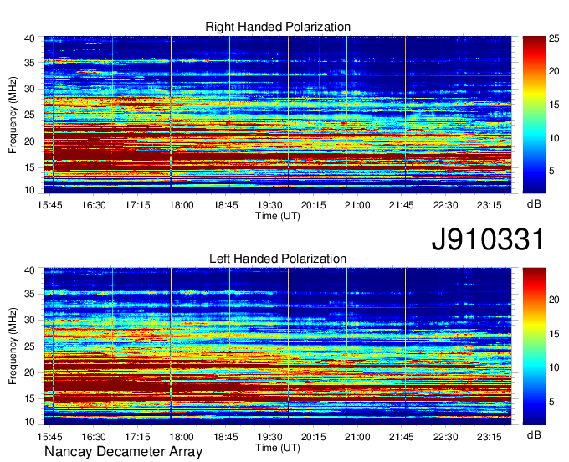569x462 pixels.
Task: Click the left-handed plot's color scale bar
Action: (x=534, y=346)
